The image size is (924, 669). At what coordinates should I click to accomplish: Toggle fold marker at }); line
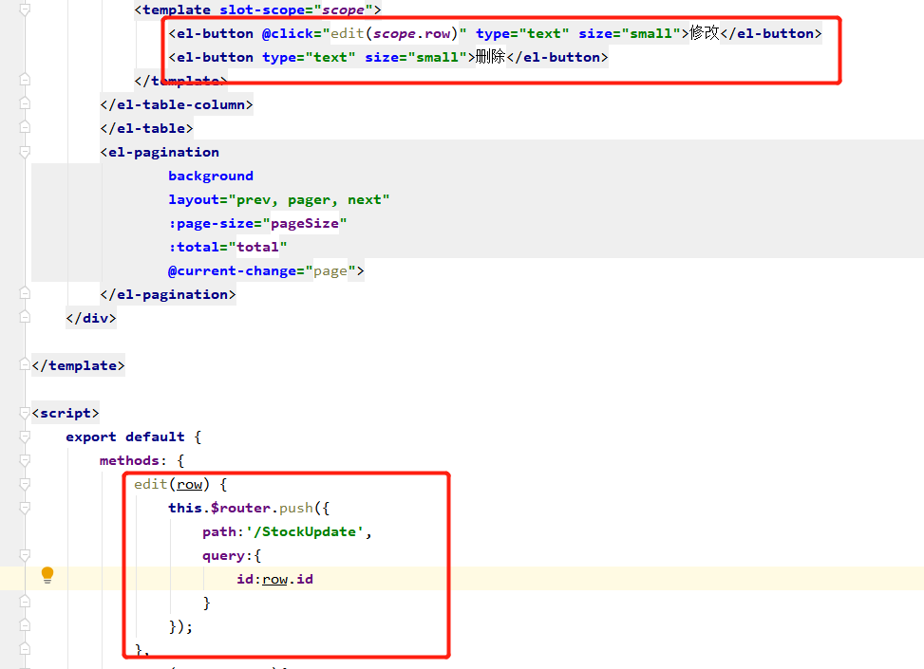(25, 624)
